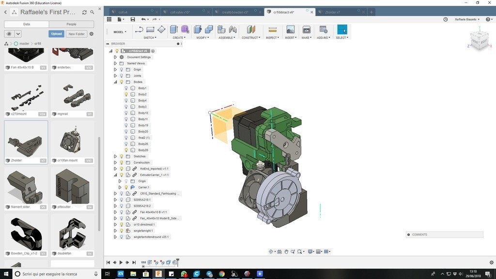496x279 pixels.
Task: Open the cr10fan mount thumbnail
Action: pos(72,140)
